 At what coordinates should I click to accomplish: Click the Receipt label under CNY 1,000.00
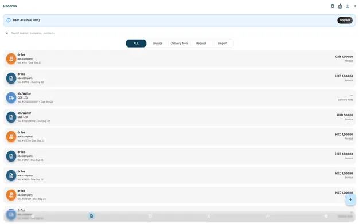pos(349,61)
